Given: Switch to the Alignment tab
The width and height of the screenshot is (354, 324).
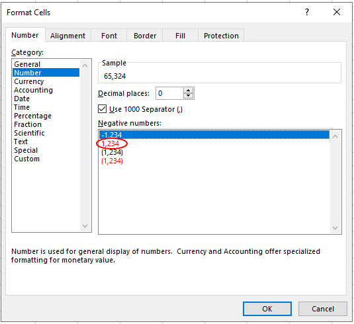Looking at the screenshot, I should point(67,36).
